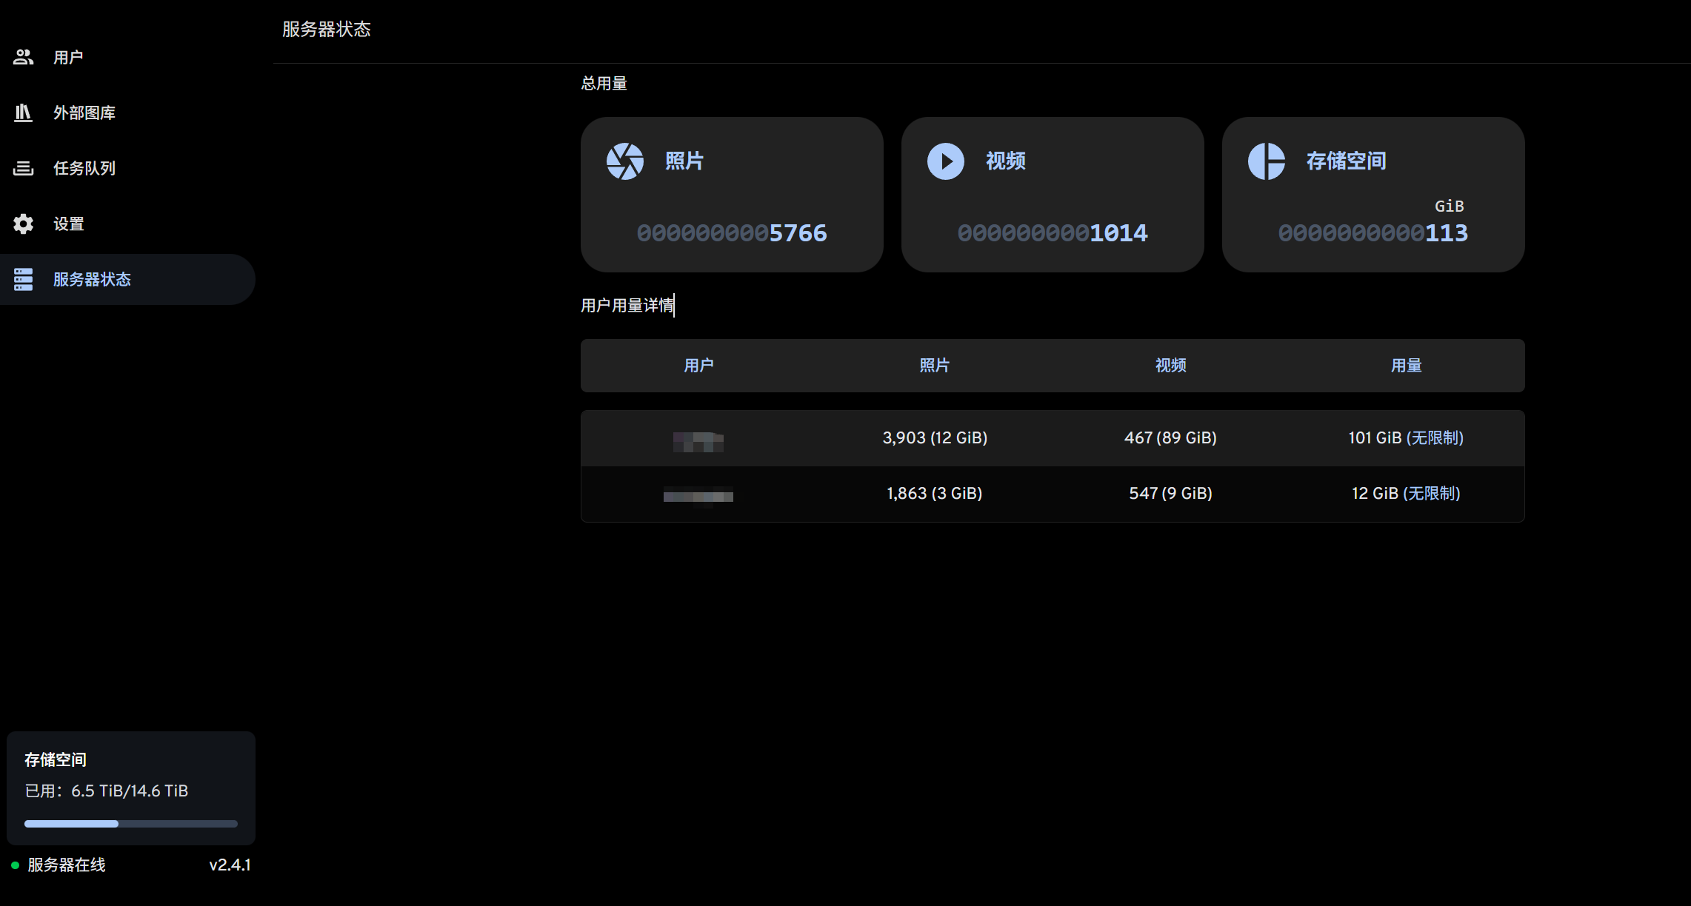Open the 设置 page
This screenshot has width=1691, height=906.
pos(69,224)
